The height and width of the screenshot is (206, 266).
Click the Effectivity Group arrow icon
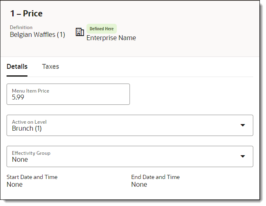point(243,156)
